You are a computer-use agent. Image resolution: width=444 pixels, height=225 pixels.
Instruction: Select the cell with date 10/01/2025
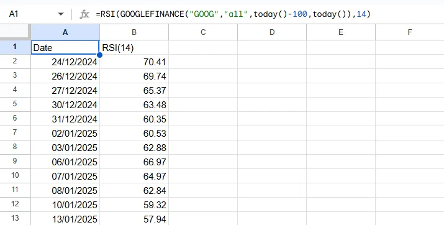65,204
